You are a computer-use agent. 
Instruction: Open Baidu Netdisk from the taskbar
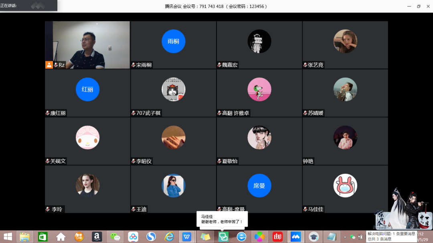[x=133, y=237]
